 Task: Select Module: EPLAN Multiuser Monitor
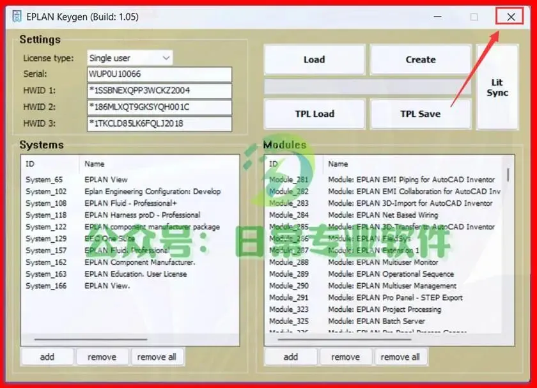coord(384,262)
